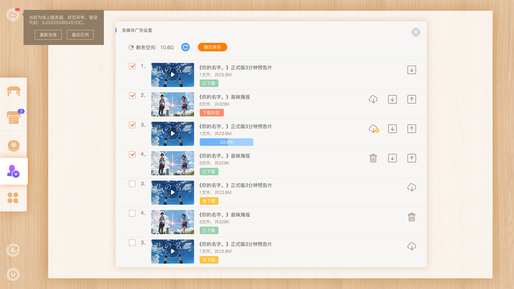514x289 pixels.
Task: Open the four-dot apps search icon
Action: tap(13, 198)
